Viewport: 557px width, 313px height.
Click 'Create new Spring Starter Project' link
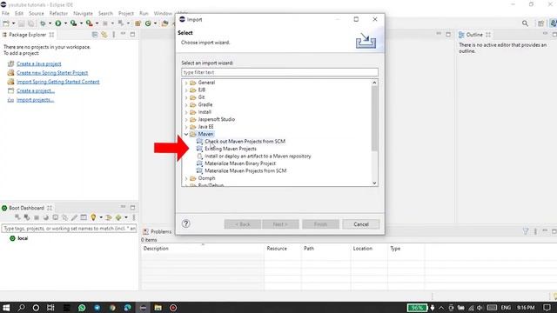pos(52,73)
